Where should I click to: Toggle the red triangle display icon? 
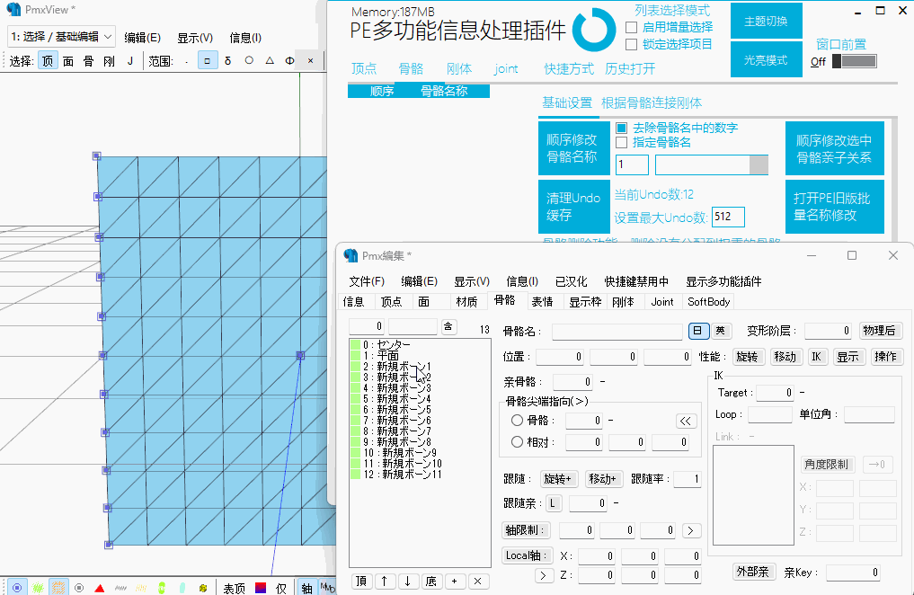[100, 588]
